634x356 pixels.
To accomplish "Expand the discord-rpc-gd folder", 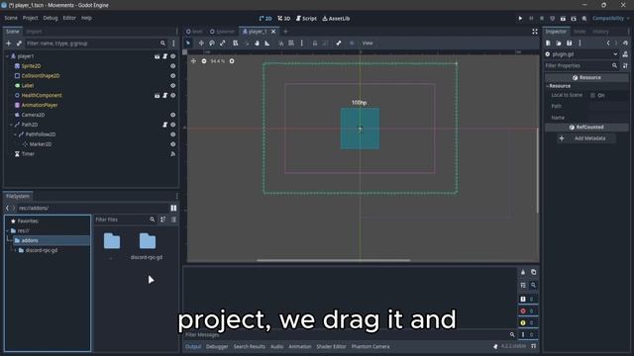I will click(x=16, y=250).
